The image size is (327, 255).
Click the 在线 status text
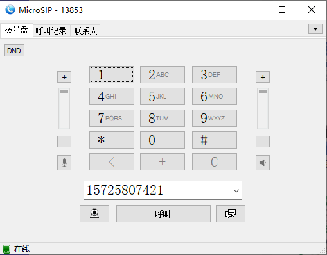tap(22, 249)
